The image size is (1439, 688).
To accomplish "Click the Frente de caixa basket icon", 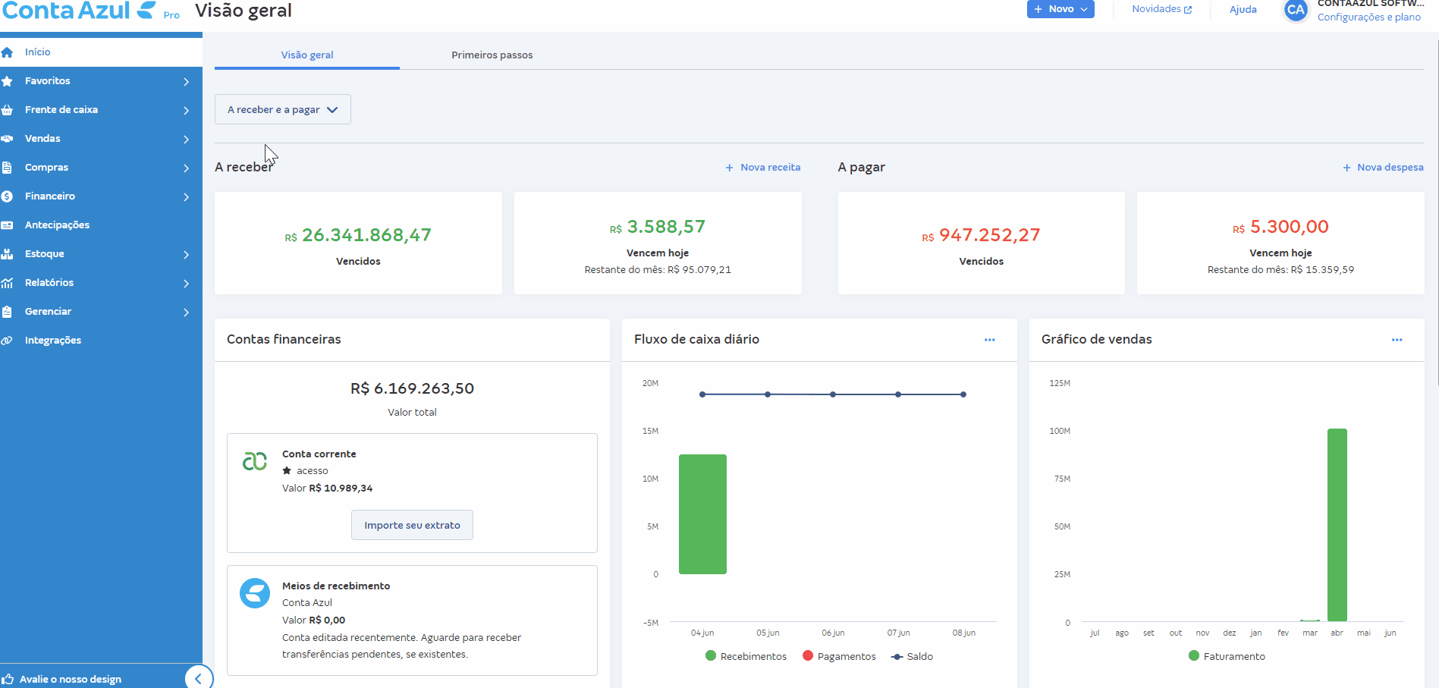I will (x=8, y=110).
